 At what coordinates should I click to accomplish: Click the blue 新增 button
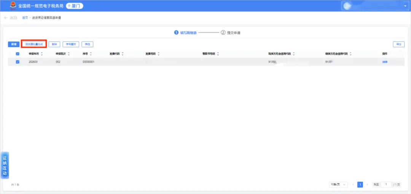coord(14,44)
